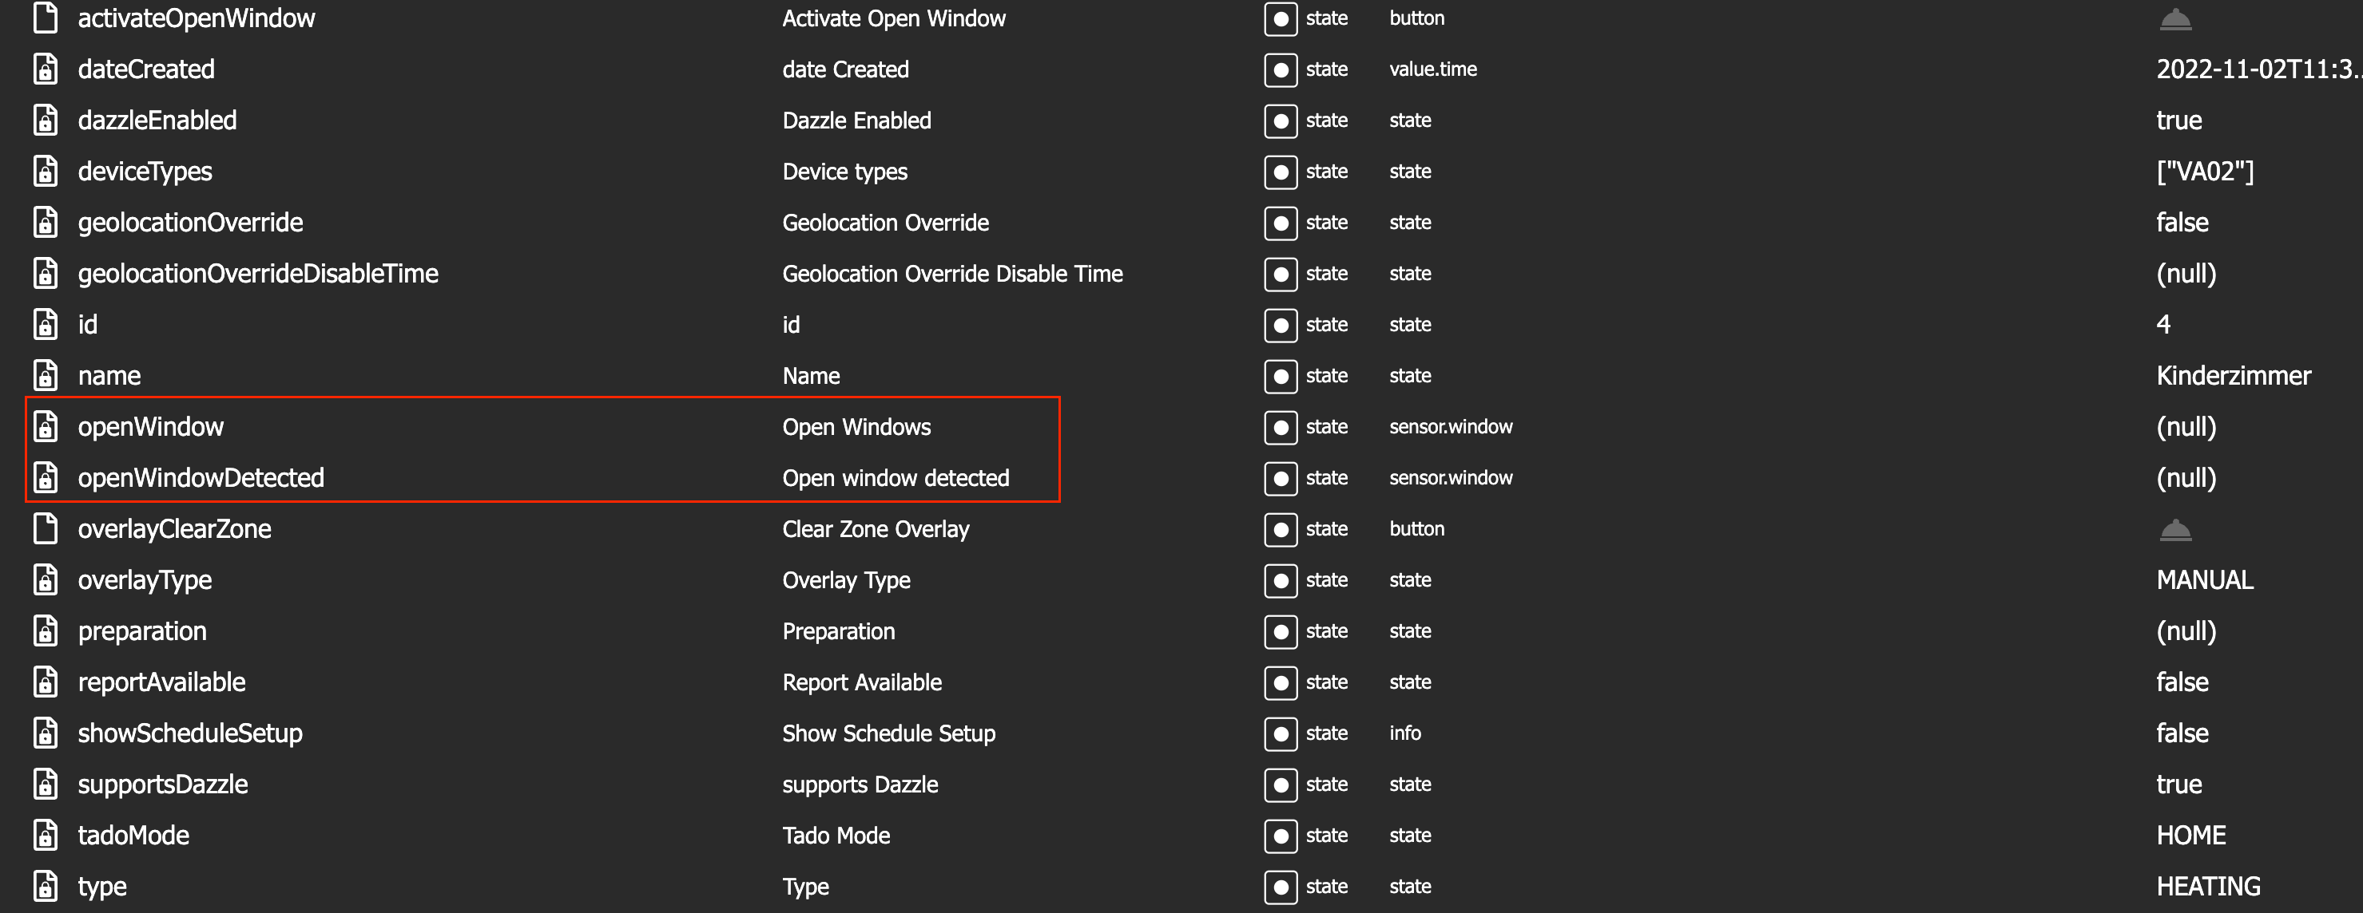Click state type icon in dazzleEnabled row
Screen dimensions: 2363x913
pyautogui.click(x=1280, y=121)
